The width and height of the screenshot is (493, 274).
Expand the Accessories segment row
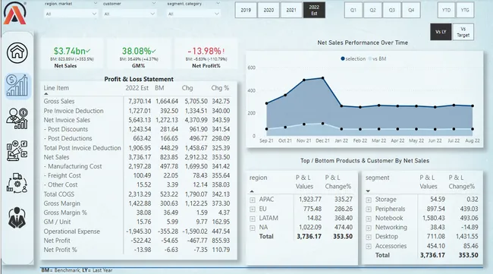pyautogui.click(x=369, y=247)
